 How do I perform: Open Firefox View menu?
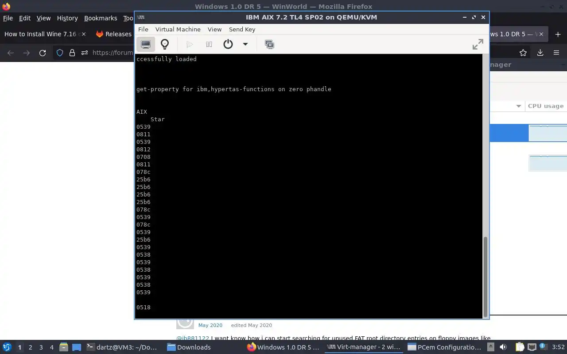[43, 18]
